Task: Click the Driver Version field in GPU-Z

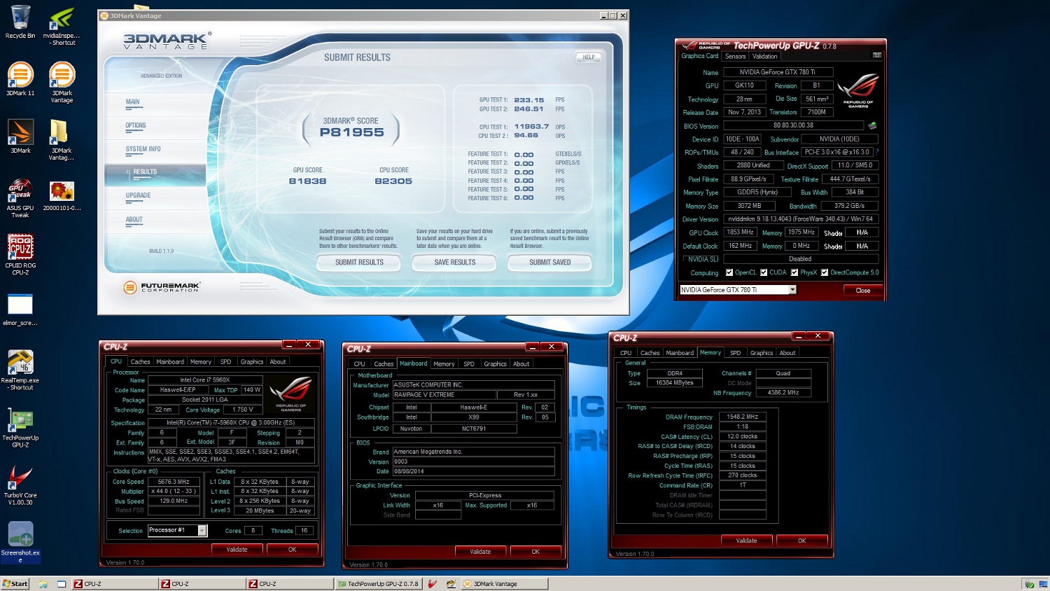Action: [x=801, y=219]
